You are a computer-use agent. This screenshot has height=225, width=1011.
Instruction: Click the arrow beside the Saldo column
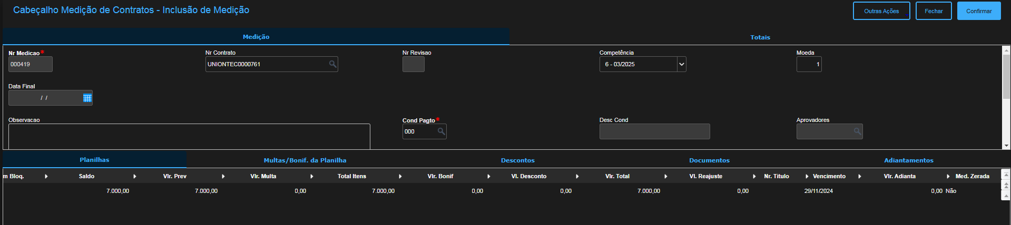pyautogui.click(x=135, y=177)
